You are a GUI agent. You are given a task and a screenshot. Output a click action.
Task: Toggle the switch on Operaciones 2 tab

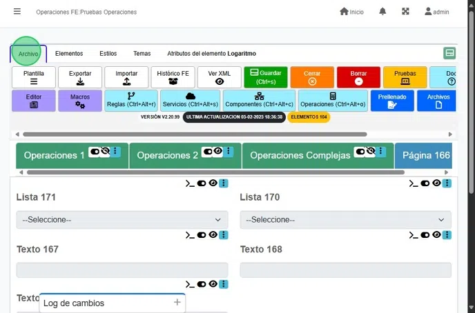click(208, 152)
